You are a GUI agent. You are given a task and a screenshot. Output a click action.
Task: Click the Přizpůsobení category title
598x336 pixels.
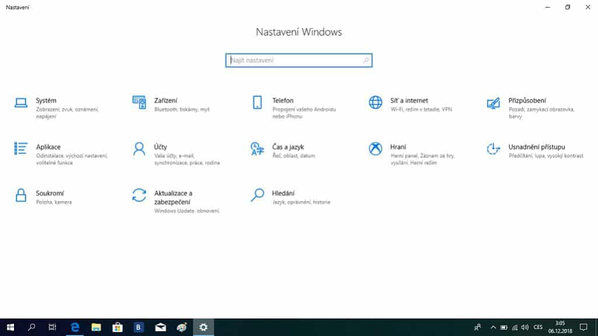pos(527,101)
